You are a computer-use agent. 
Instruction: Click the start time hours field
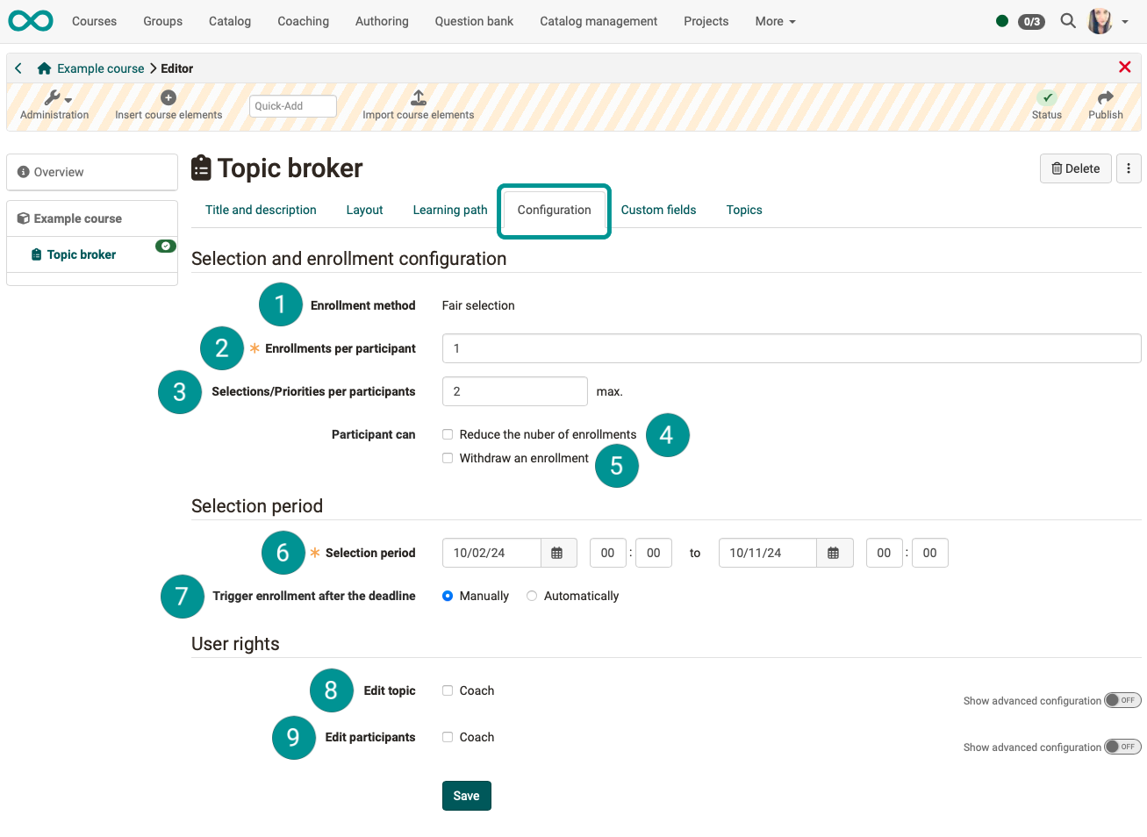pos(608,553)
